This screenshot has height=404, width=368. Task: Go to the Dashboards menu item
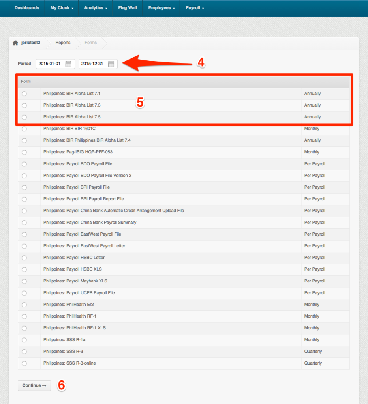click(x=26, y=8)
